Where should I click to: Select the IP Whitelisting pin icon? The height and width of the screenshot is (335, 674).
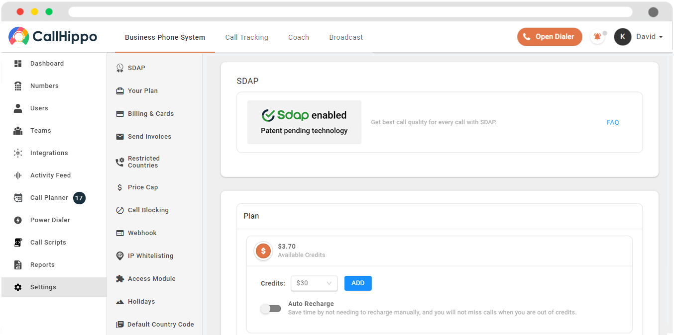[x=120, y=256]
